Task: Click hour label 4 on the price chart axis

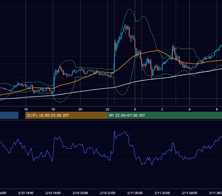Action: pyautogui.click(x=189, y=109)
